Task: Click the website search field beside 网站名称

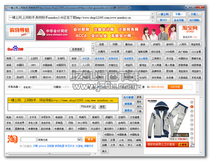Action: click(x=48, y=107)
